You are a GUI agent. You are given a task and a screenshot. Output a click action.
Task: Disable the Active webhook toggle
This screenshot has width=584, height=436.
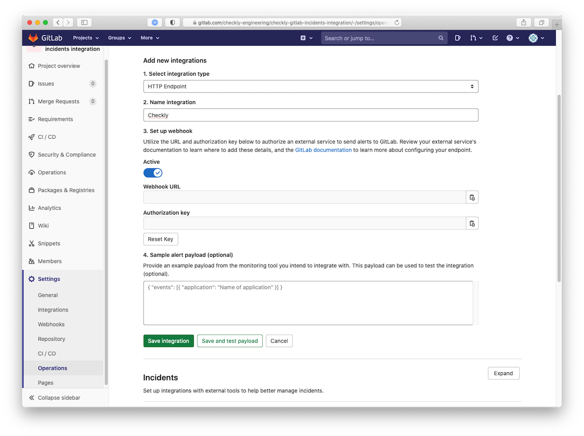153,172
